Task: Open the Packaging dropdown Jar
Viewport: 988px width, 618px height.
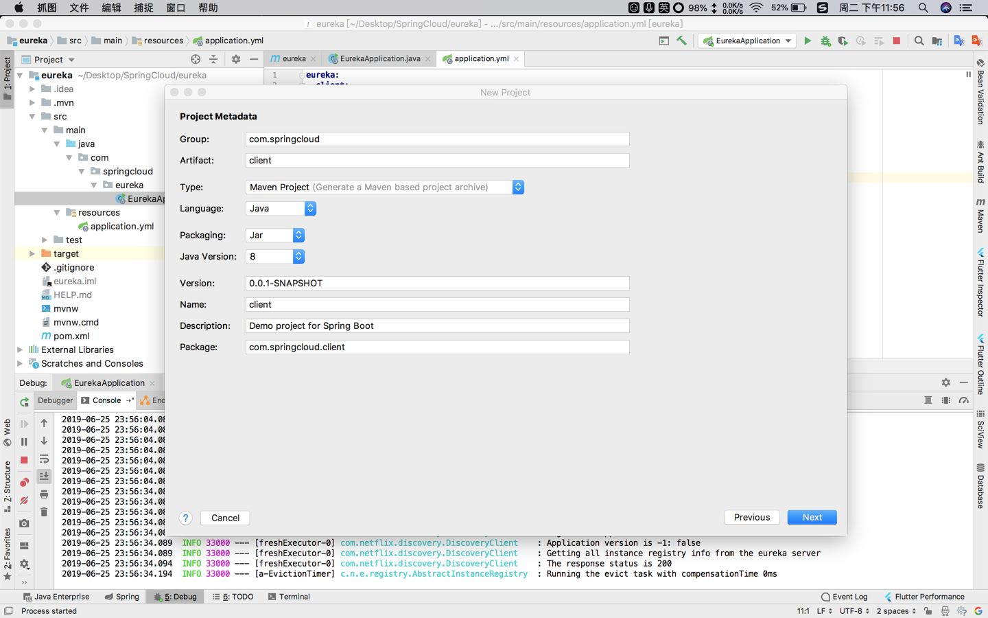Action: click(275, 235)
